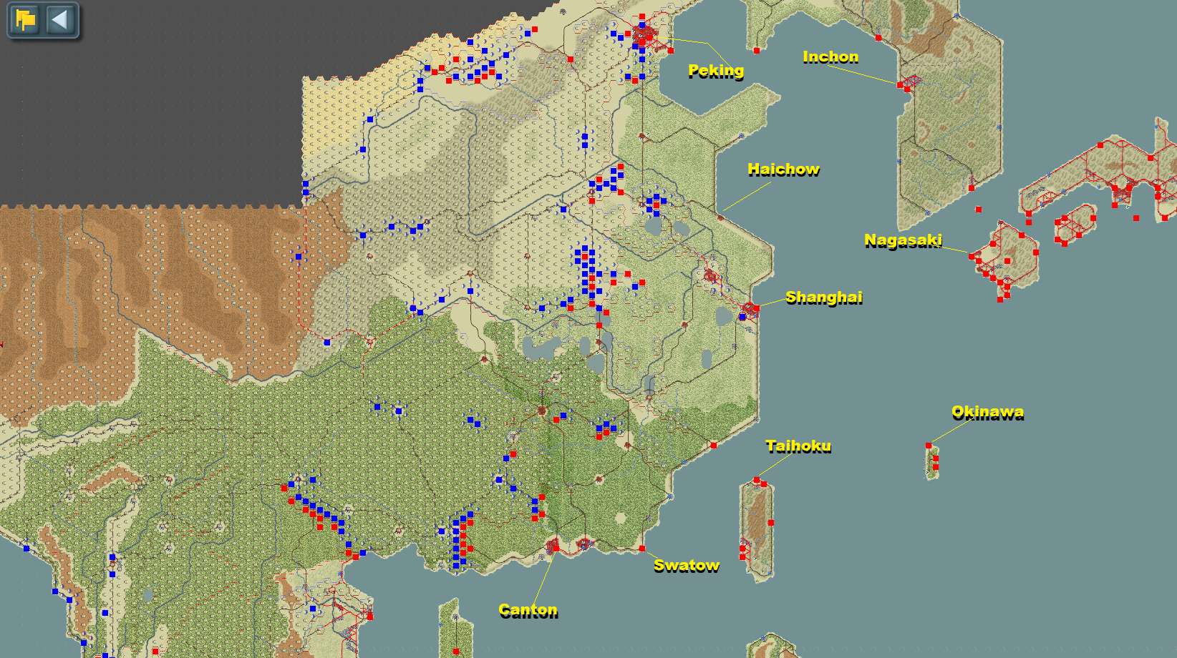Click the yellow flag icon button
The width and height of the screenshot is (1177, 658).
26,19
